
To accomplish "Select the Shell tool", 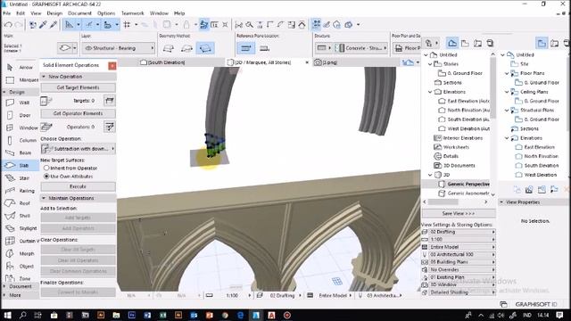I will [x=21, y=216].
